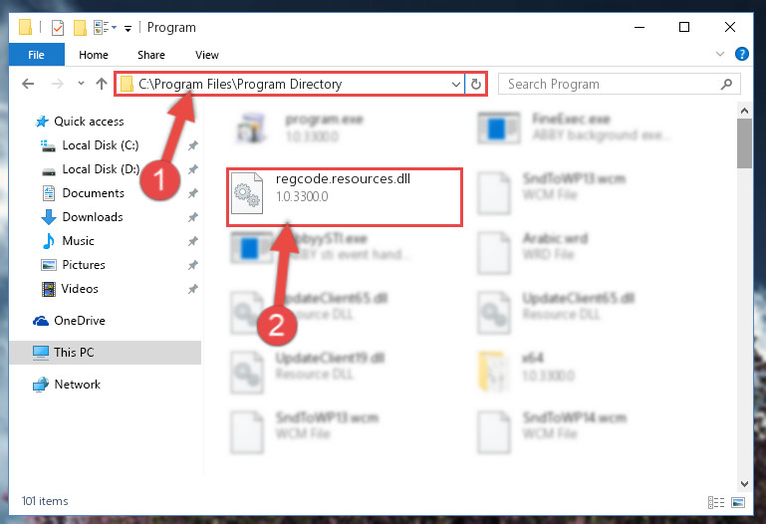
Task: Select the regcode.resources.dll file
Action: point(345,197)
